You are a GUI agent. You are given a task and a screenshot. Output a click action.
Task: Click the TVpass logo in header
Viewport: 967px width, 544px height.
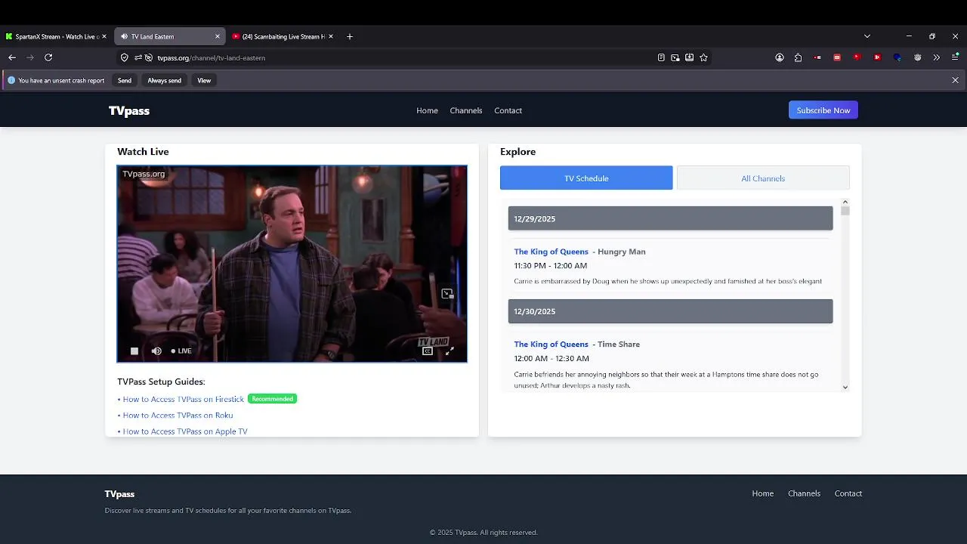click(x=129, y=111)
